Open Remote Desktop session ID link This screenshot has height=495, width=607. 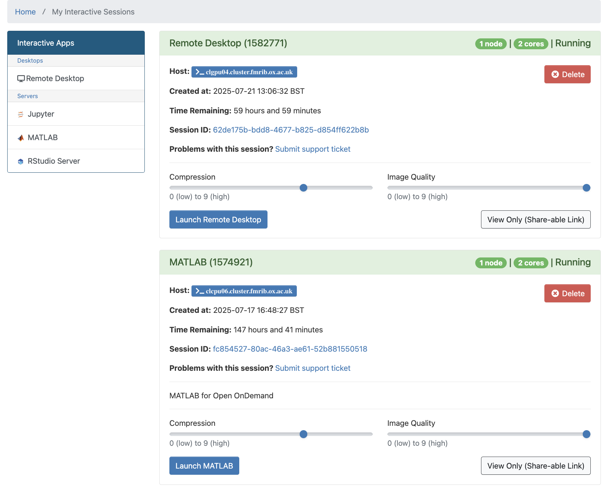point(291,130)
